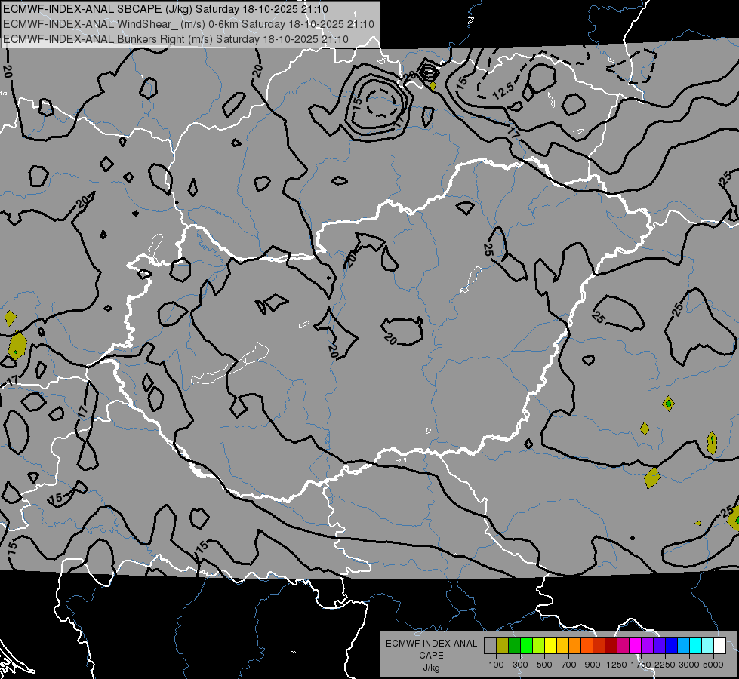739x679 pixels.
Task: Click the white swatch in the CAPE legend
Action: [x=719, y=646]
